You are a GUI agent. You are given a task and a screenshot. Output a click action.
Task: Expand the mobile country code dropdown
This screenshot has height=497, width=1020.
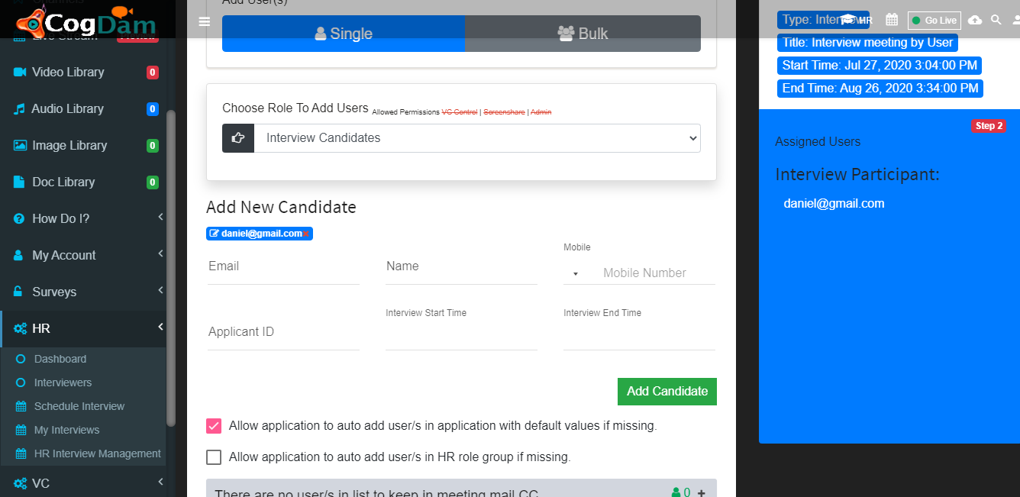click(576, 273)
